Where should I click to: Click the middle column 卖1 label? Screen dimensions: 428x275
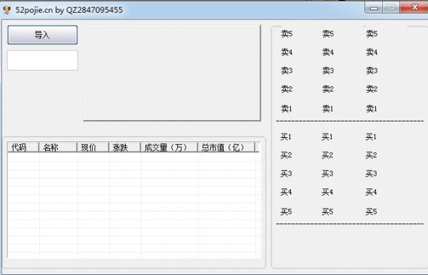coord(327,109)
